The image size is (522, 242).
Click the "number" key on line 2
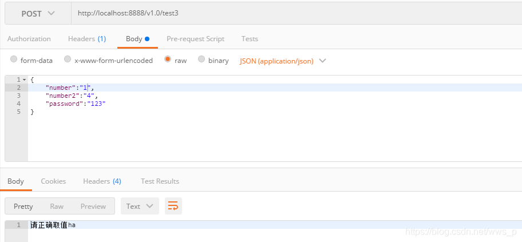(60, 88)
